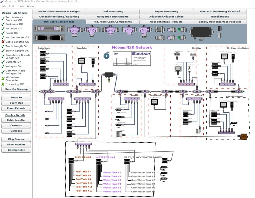This screenshot has width=255, height=198.
Task: Open Mid/Micro Cable Components tab
Action: pyautogui.click(x=113, y=22)
